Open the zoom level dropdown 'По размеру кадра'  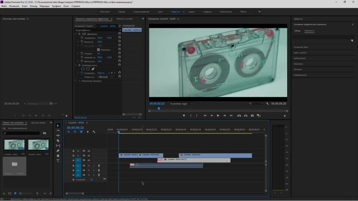(x=181, y=104)
